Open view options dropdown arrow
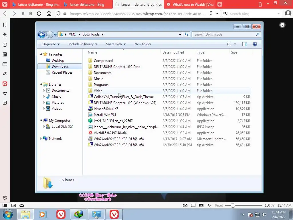This screenshot has width=293, height=220. 235,44
